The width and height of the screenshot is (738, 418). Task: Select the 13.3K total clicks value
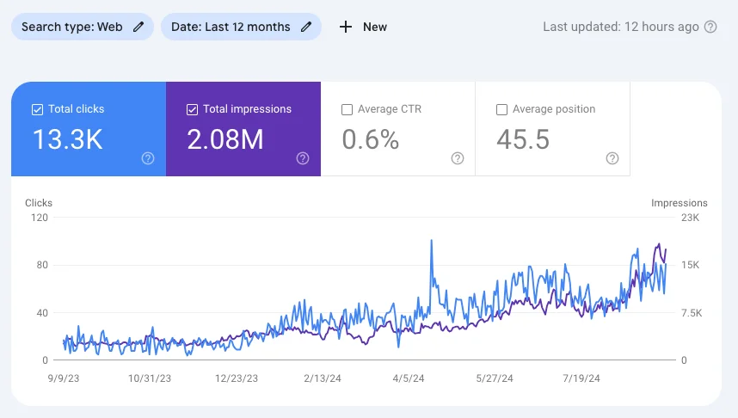click(67, 139)
